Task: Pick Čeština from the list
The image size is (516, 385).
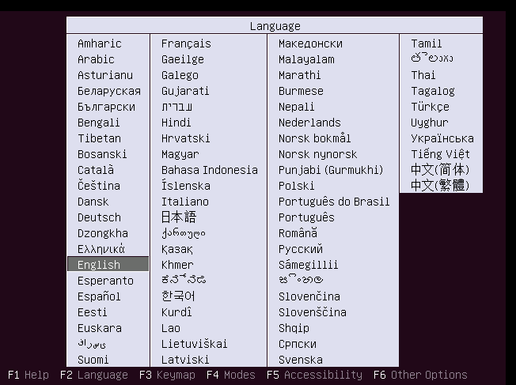Action: click(x=99, y=186)
